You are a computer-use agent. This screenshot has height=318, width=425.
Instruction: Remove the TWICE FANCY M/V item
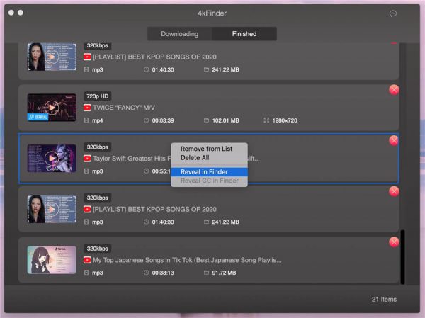tap(394, 90)
